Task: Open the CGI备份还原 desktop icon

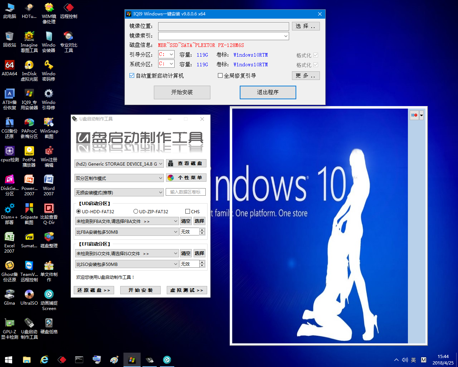Action: pos(10,128)
